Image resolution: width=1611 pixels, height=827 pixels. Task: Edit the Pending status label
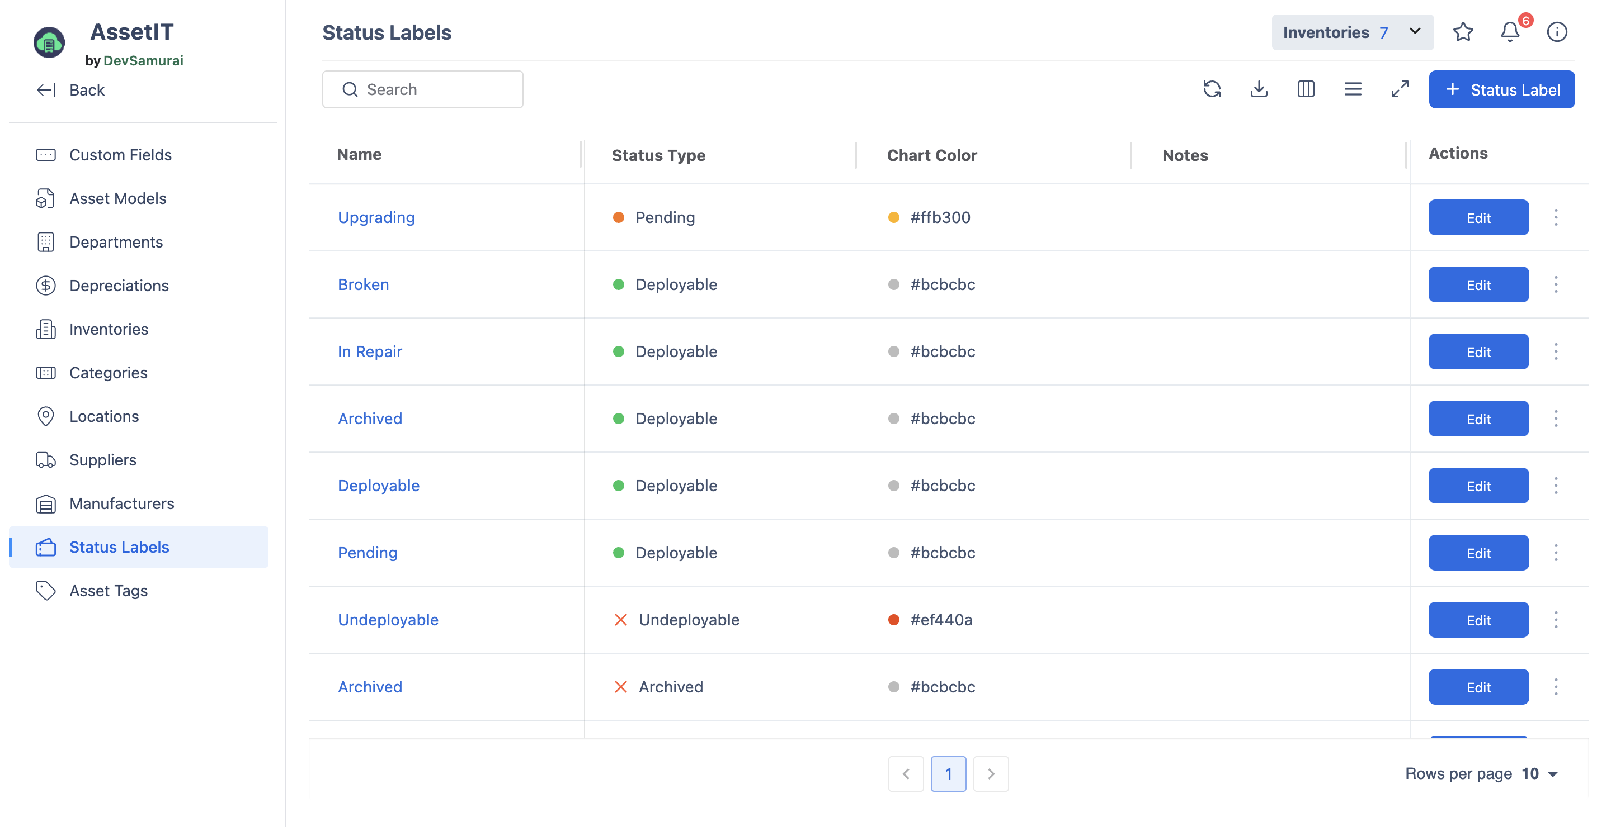[x=1478, y=553]
